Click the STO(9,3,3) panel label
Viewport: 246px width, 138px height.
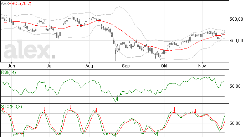tap(12, 107)
